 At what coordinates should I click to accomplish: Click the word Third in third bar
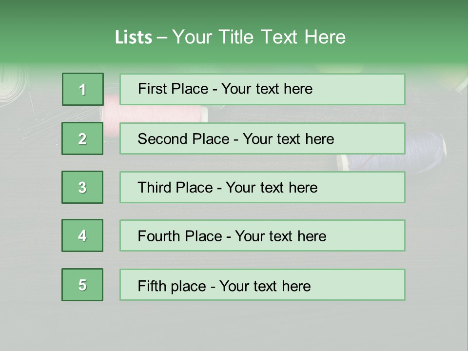click(x=154, y=187)
